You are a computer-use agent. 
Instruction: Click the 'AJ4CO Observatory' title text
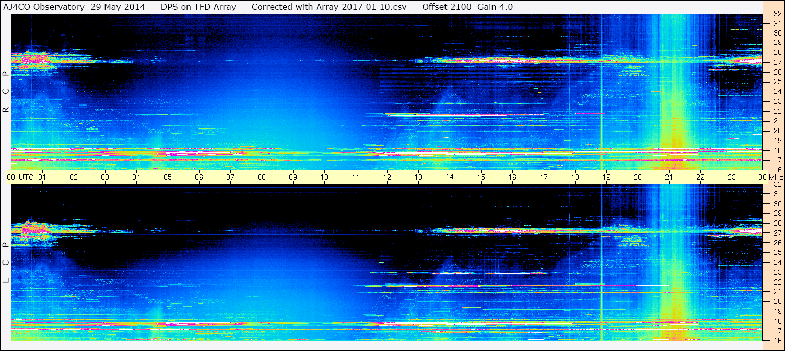click(45, 7)
